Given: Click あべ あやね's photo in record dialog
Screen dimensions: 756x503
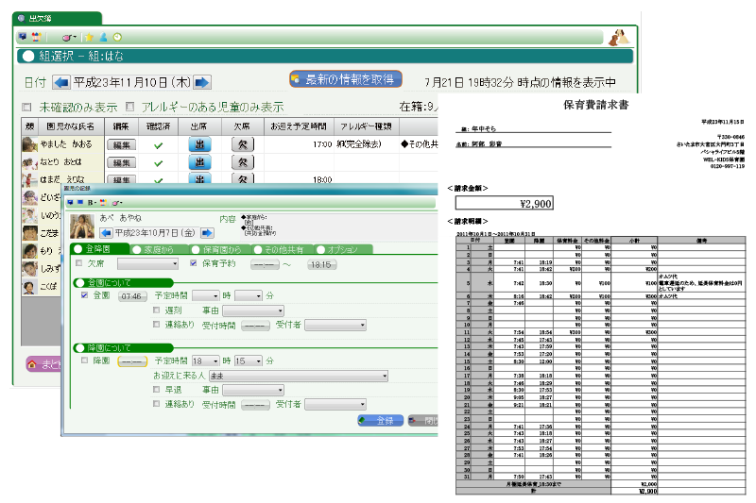Looking at the screenshot, I should tap(82, 226).
